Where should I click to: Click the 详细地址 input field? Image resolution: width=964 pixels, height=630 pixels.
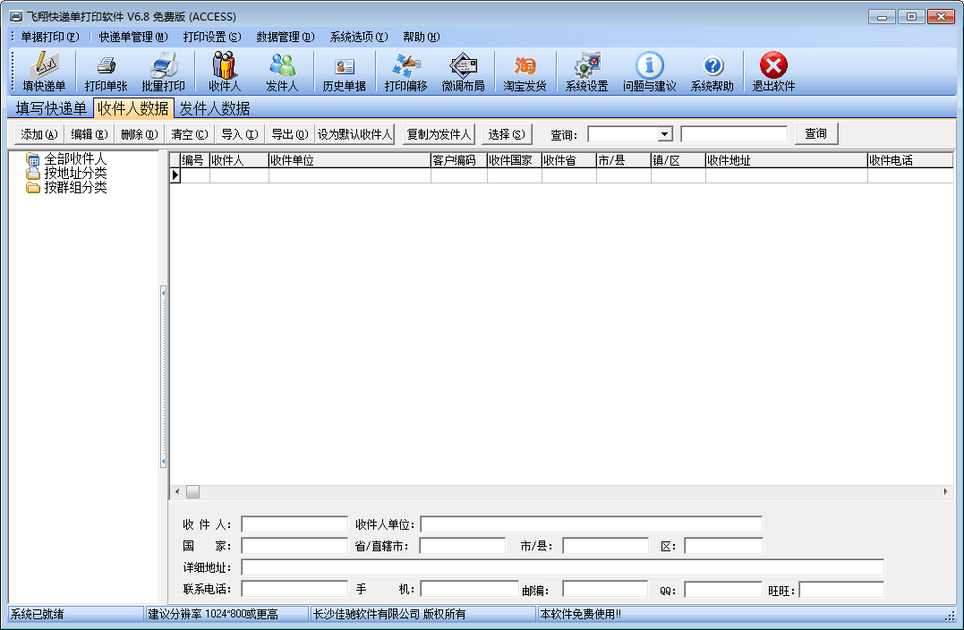(x=562, y=567)
